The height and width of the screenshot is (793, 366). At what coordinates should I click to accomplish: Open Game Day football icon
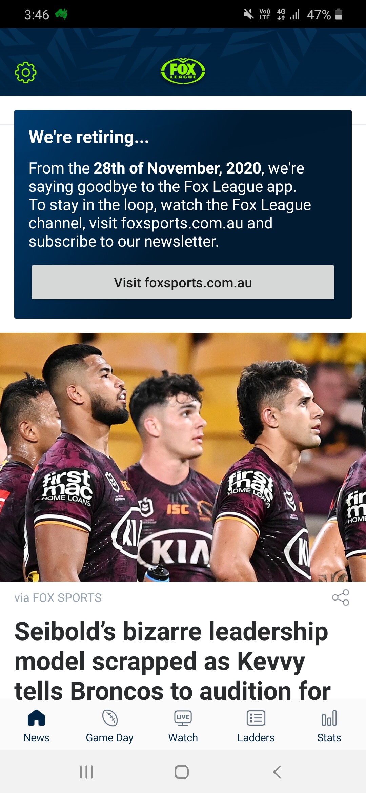[110, 717]
